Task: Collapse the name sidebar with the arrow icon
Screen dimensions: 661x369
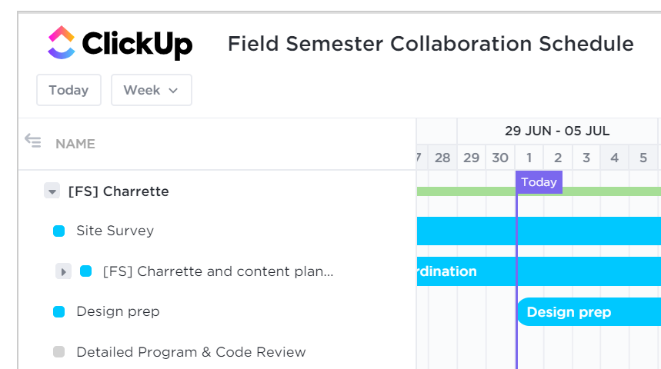Action: (33, 141)
